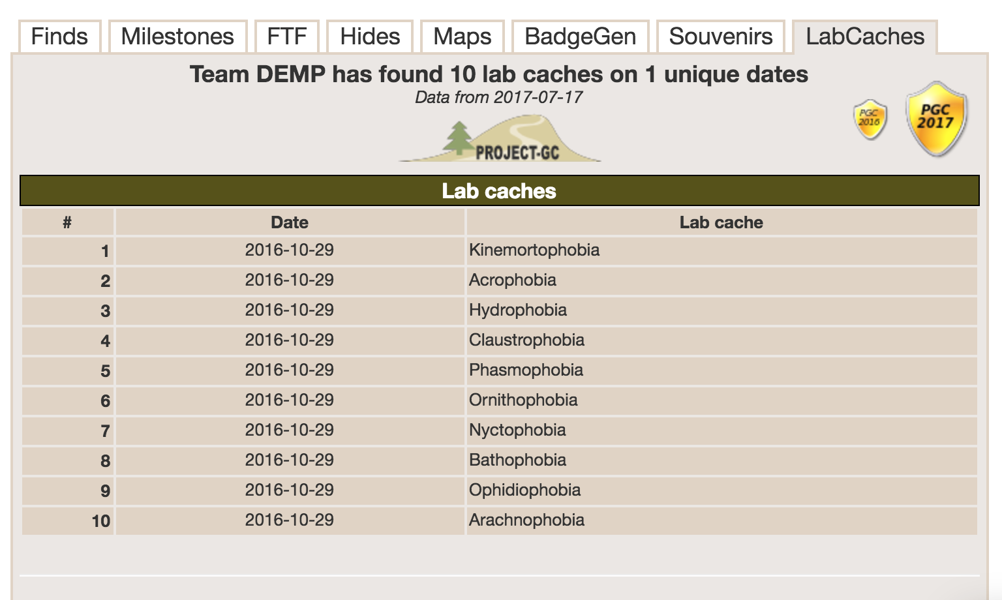The width and height of the screenshot is (1002, 600).
Task: Select the Hides tab
Action: coord(370,37)
